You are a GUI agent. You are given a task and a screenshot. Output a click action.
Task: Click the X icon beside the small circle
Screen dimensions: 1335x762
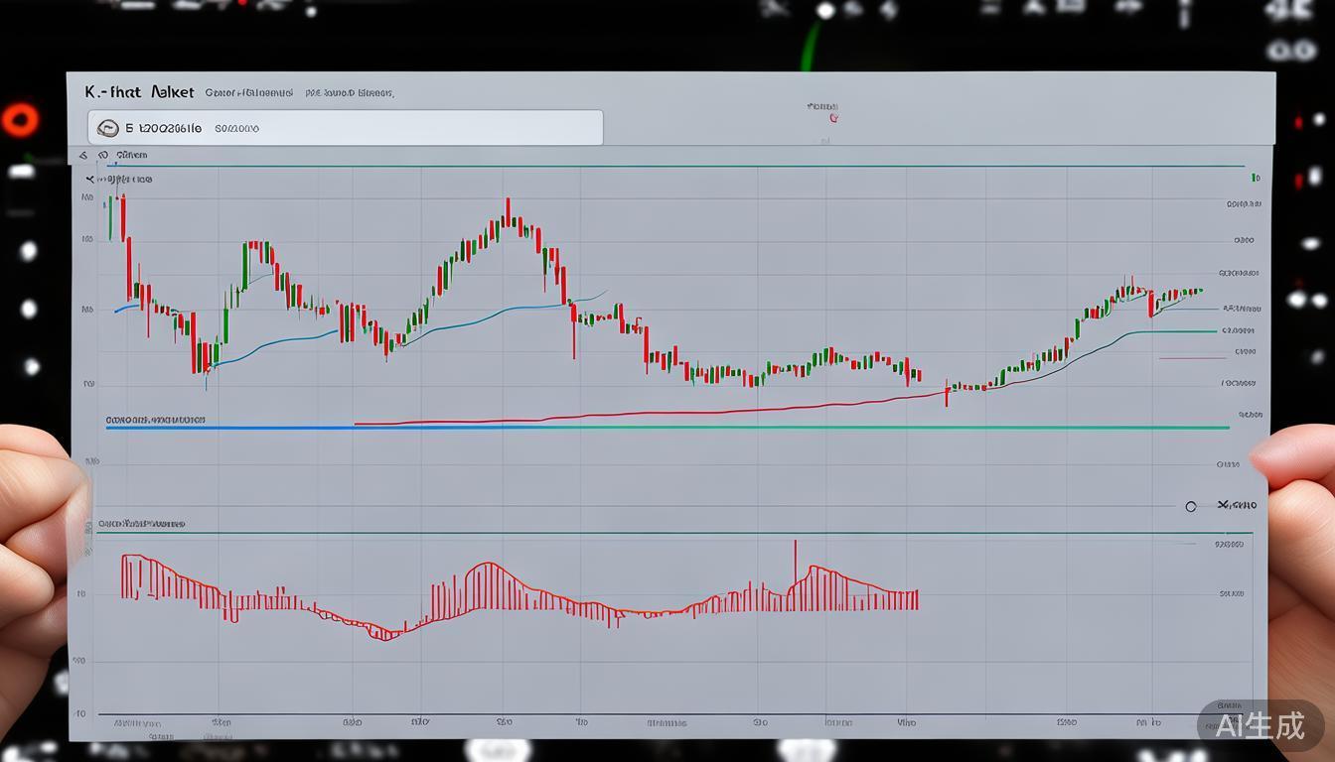pyautogui.click(x=1223, y=505)
